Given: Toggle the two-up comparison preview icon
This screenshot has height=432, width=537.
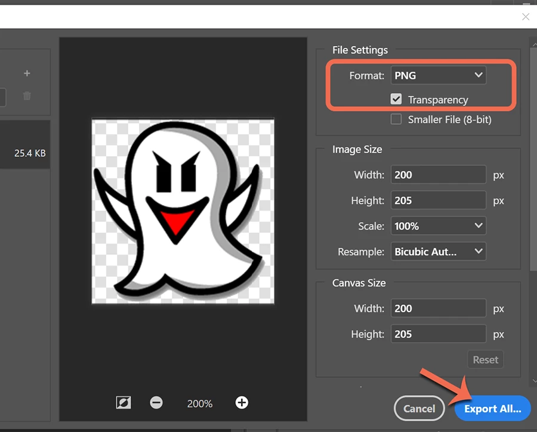Looking at the screenshot, I should (x=124, y=403).
